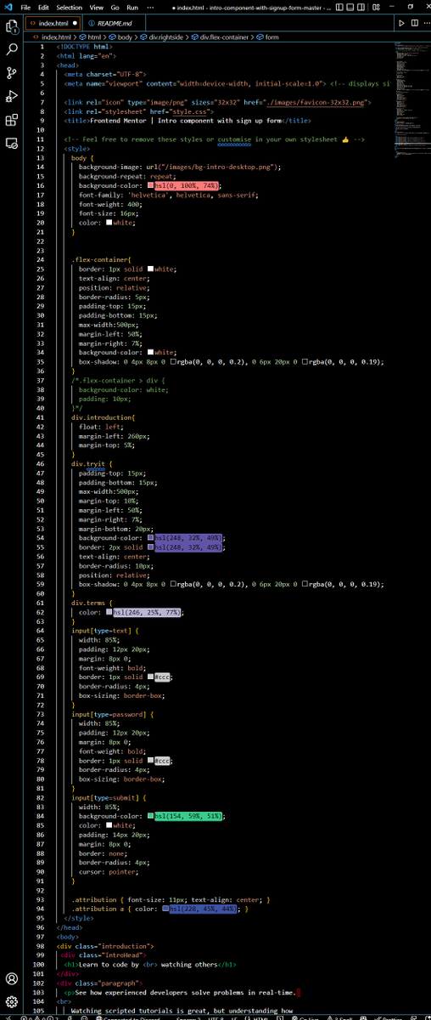Screen dimensions: 431x1020
Task: Click the hsl(154, 59%, 51%) color swatch
Action: click(x=150, y=816)
